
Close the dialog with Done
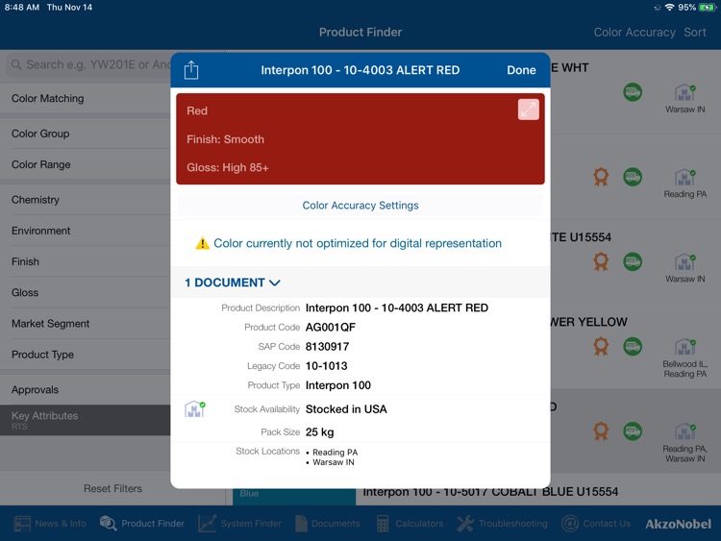pos(521,70)
